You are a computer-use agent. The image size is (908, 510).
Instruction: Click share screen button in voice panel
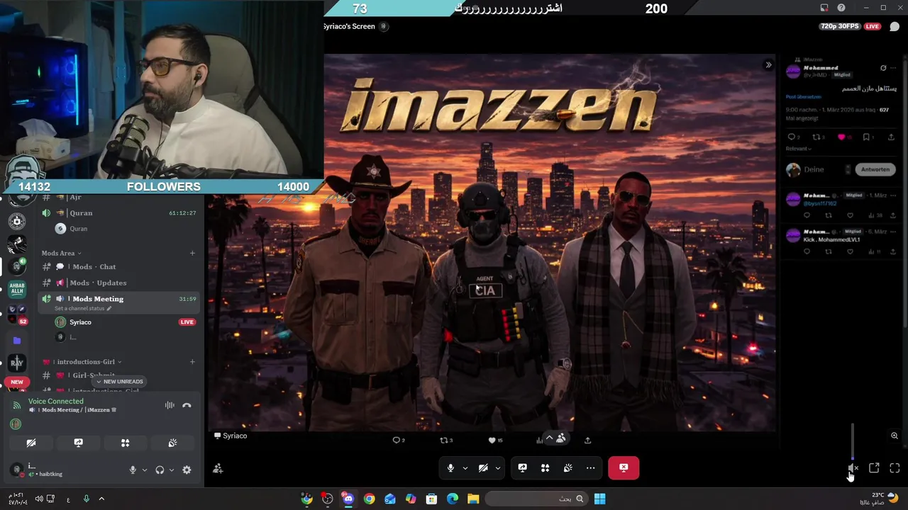point(78,443)
